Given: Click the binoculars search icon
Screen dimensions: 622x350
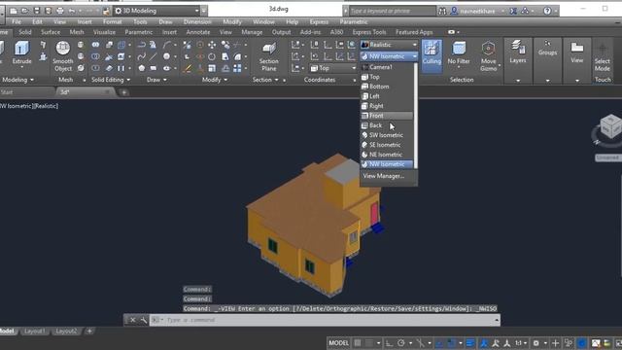Looking at the screenshot, I should pos(442,11).
